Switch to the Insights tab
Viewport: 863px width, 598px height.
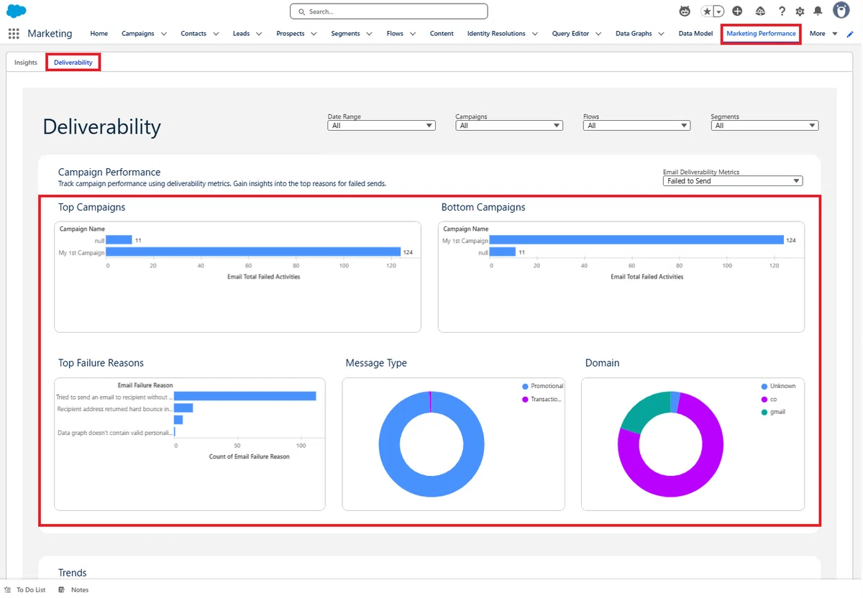coord(26,63)
